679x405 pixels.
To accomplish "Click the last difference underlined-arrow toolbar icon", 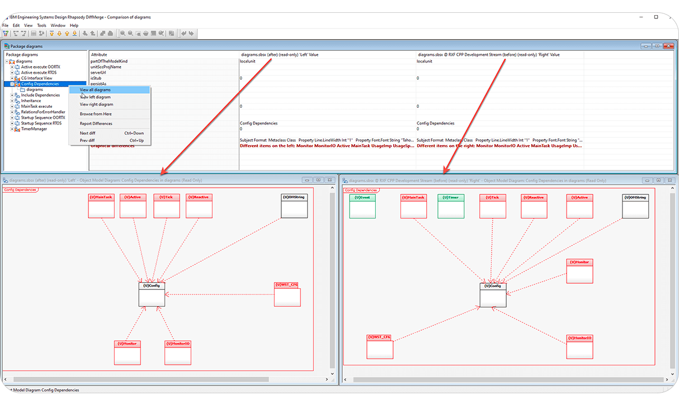I will point(76,33).
